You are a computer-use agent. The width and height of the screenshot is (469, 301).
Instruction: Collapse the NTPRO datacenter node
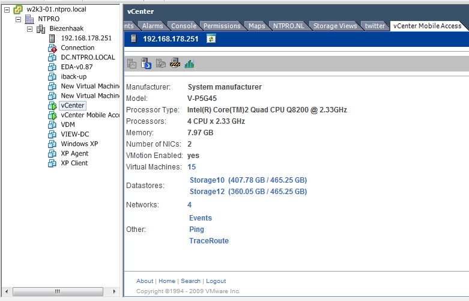click(x=18, y=19)
